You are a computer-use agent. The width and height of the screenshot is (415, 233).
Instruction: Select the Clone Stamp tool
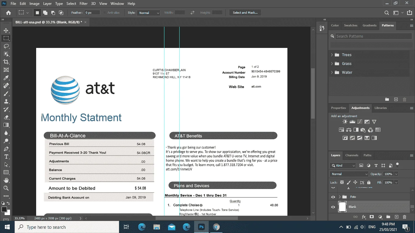point(6,102)
